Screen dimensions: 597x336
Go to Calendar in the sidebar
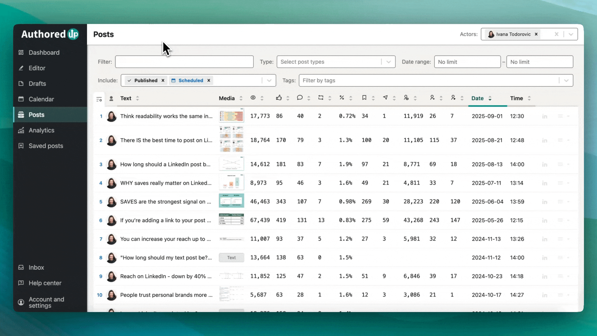coord(41,99)
